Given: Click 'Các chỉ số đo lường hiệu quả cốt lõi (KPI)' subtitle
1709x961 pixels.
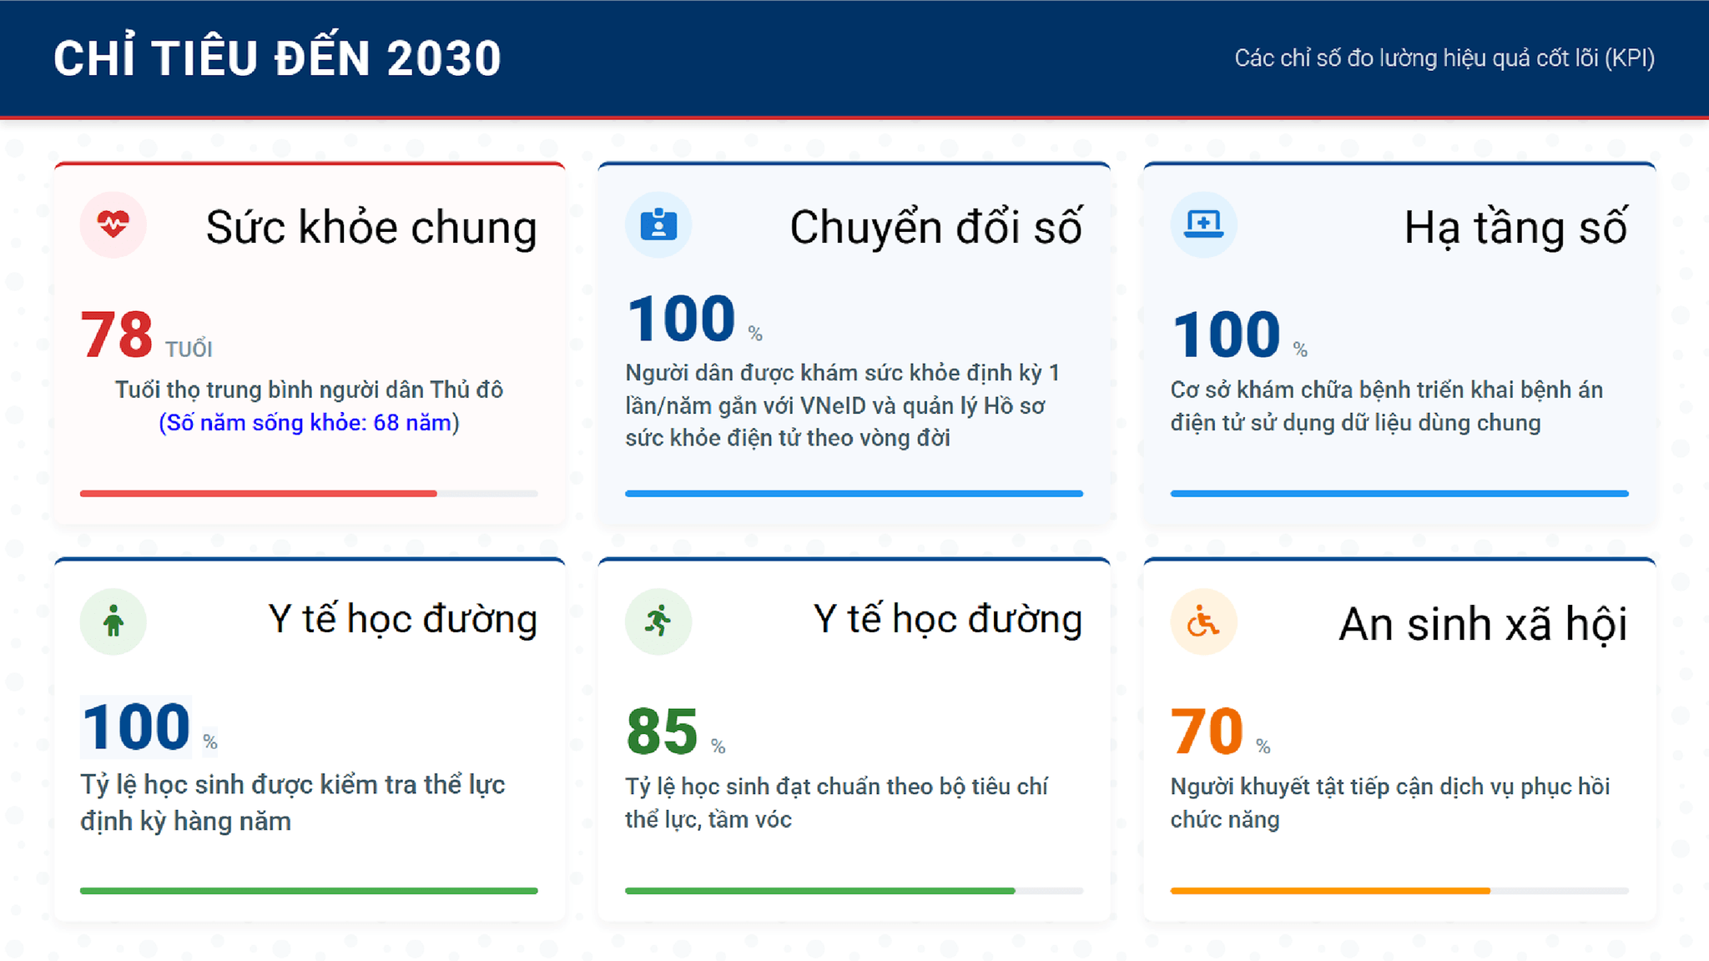Looking at the screenshot, I should [1444, 58].
